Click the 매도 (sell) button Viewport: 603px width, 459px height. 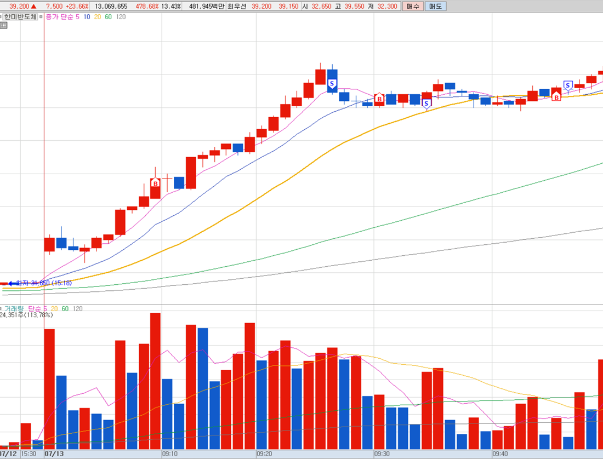435,6
